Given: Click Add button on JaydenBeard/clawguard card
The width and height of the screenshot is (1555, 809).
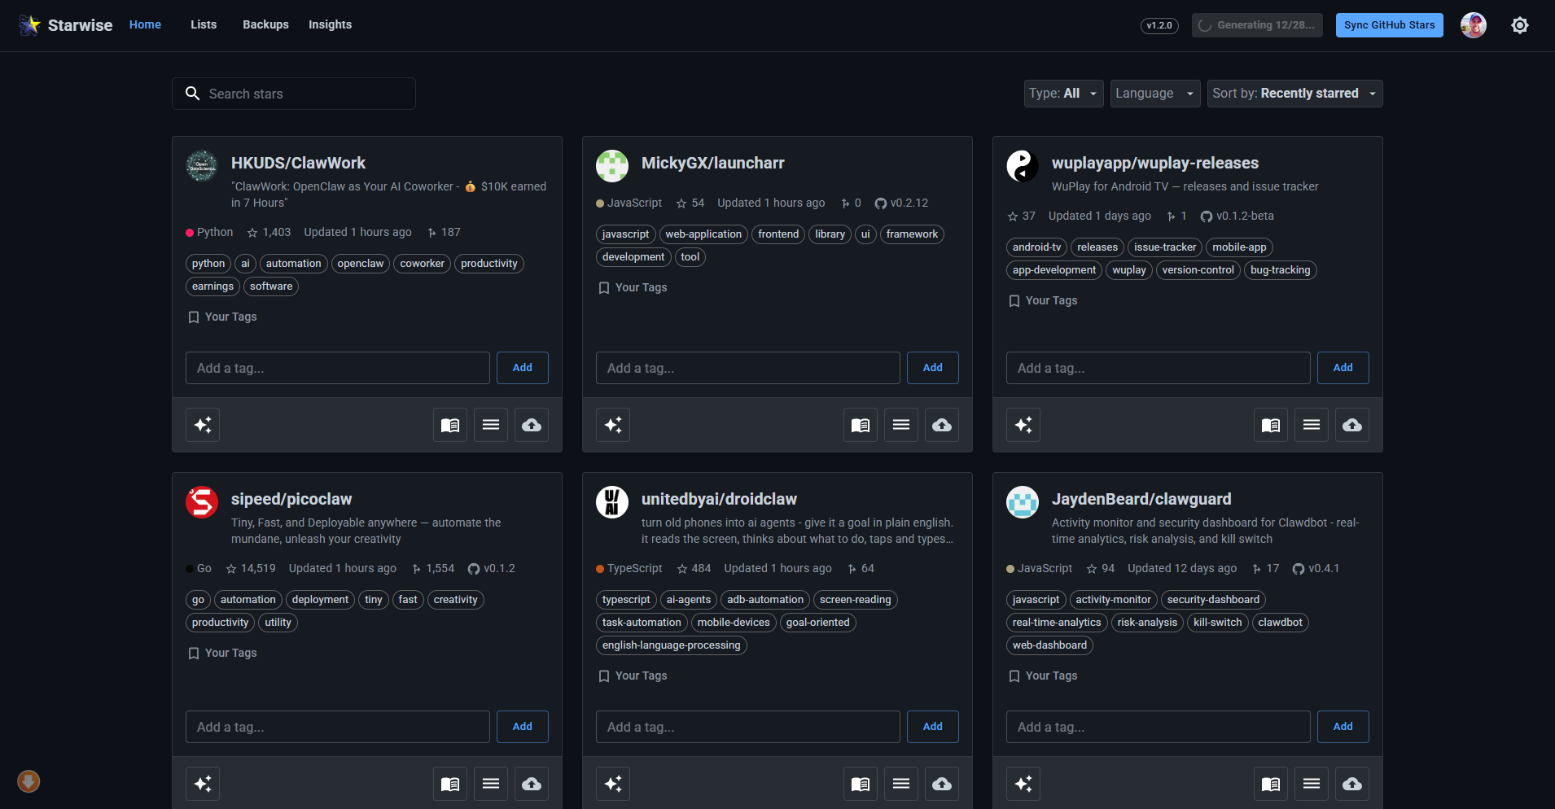Looking at the screenshot, I should [1343, 727].
